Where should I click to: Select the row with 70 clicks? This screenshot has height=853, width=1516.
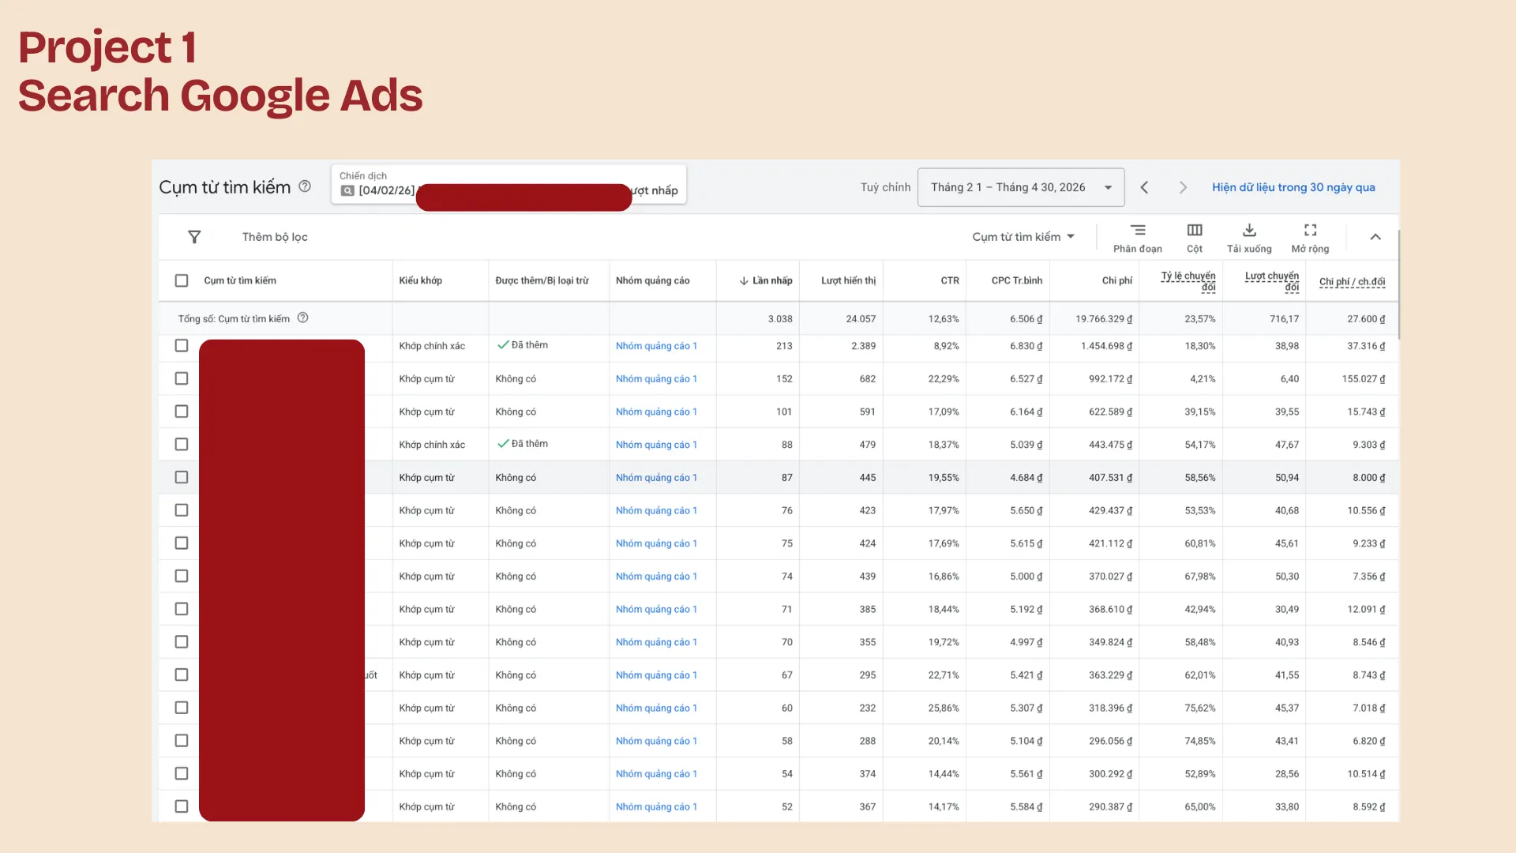[x=182, y=642]
